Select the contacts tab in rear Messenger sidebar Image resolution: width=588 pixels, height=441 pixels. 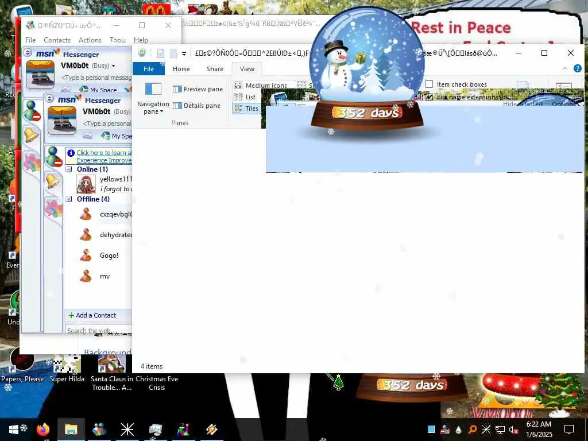coord(32,111)
